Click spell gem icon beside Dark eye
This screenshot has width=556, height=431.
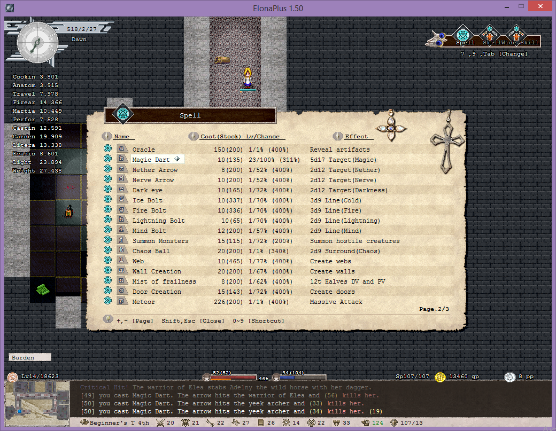click(108, 189)
